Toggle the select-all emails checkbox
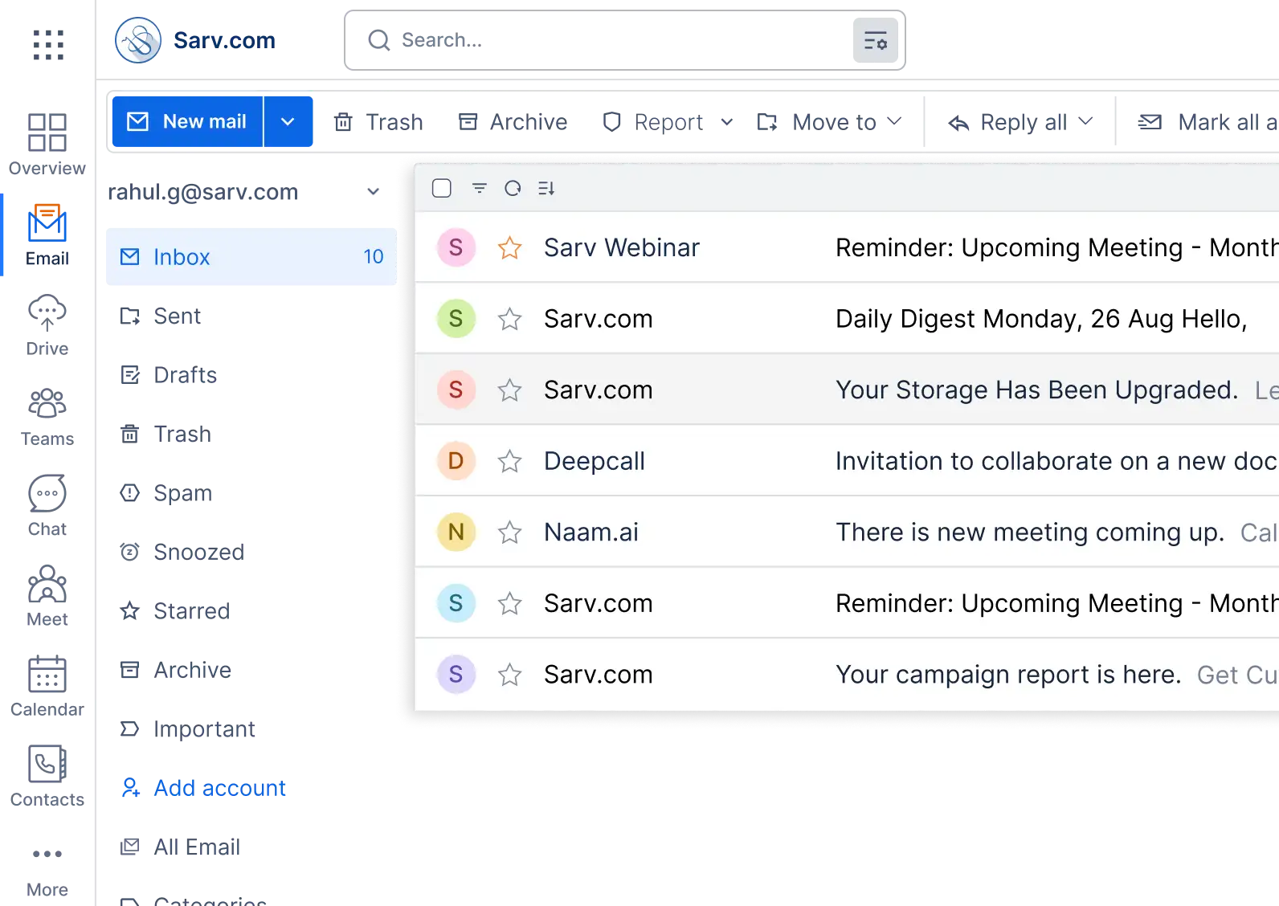Viewport: 1279px width, 906px height. click(x=442, y=188)
